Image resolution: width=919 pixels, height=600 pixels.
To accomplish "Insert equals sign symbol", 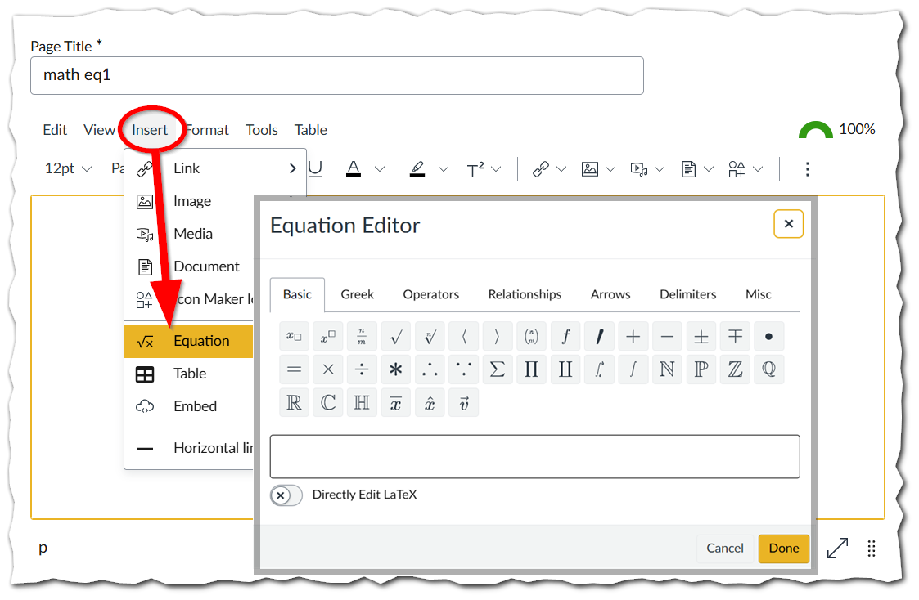I will point(295,369).
